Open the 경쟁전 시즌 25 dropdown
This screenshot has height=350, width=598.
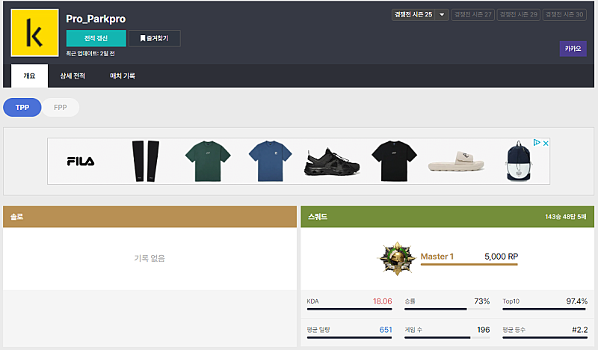pyautogui.click(x=420, y=14)
